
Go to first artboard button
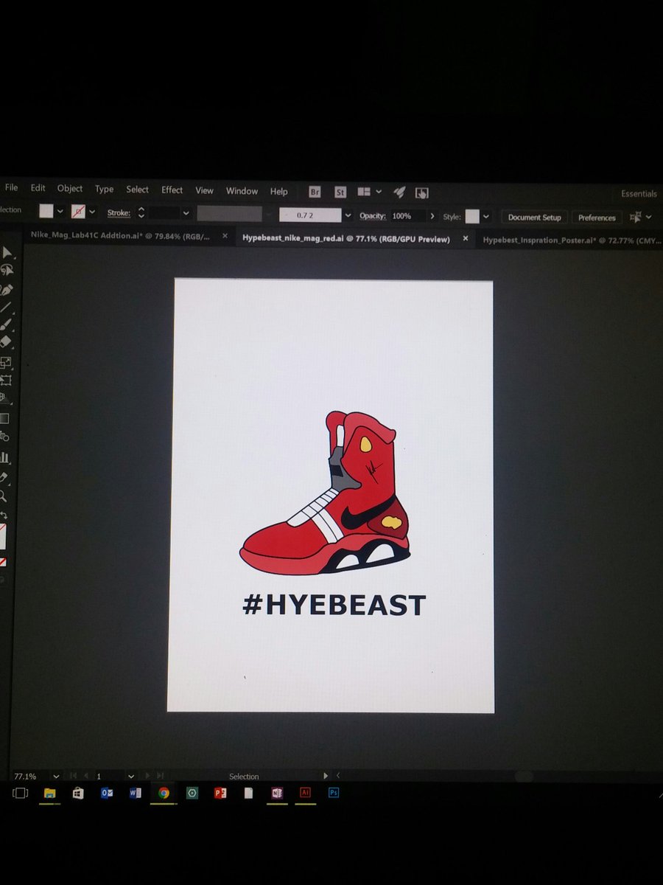pos(72,776)
